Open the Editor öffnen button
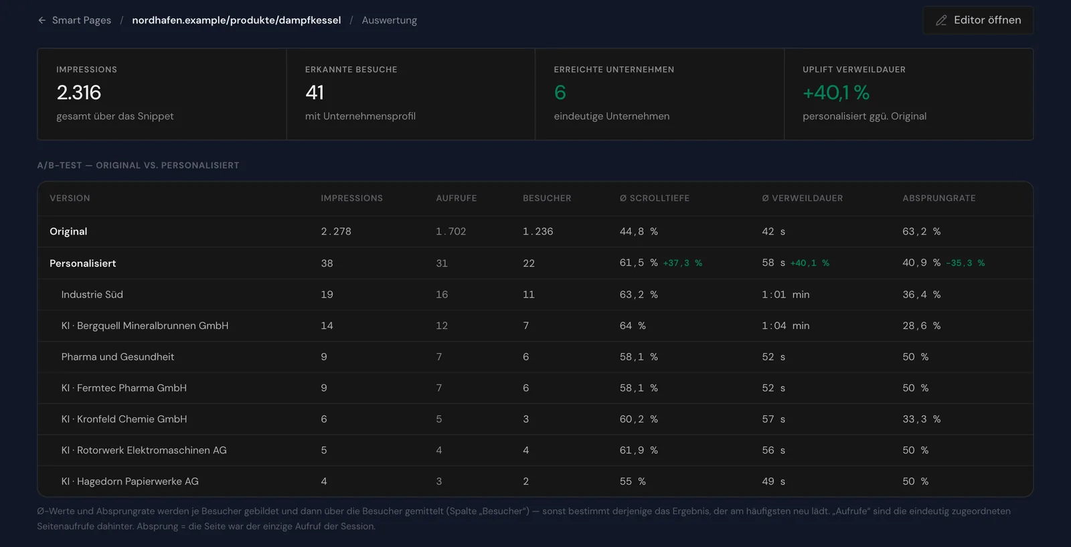The image size is (1071, 547). [x=978, y=20]
